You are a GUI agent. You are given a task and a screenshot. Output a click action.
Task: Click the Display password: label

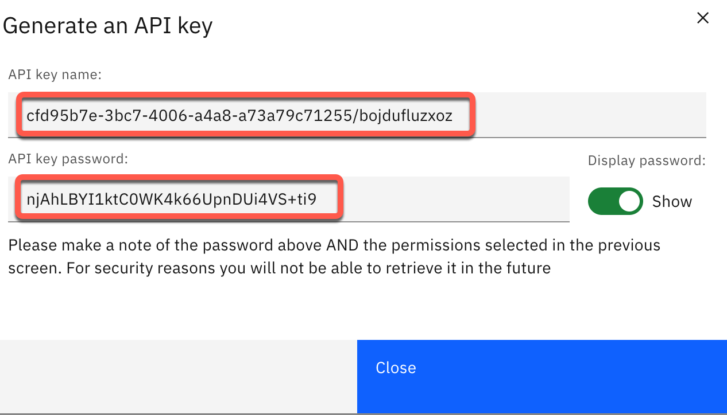[x=647, y=160]
